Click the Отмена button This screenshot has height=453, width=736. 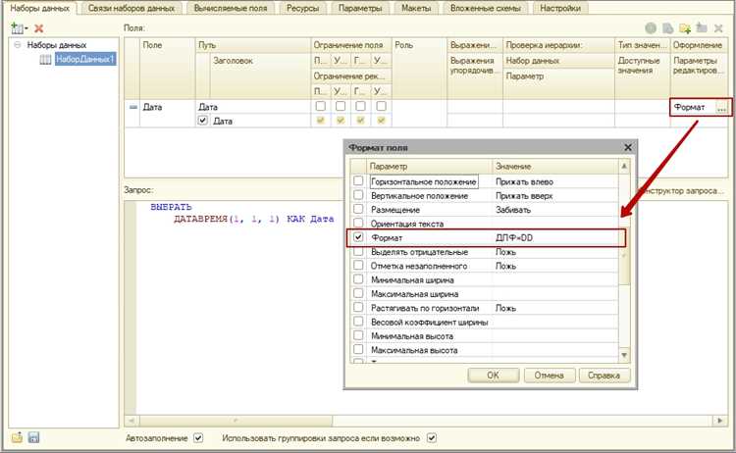(x=549, y=376)
